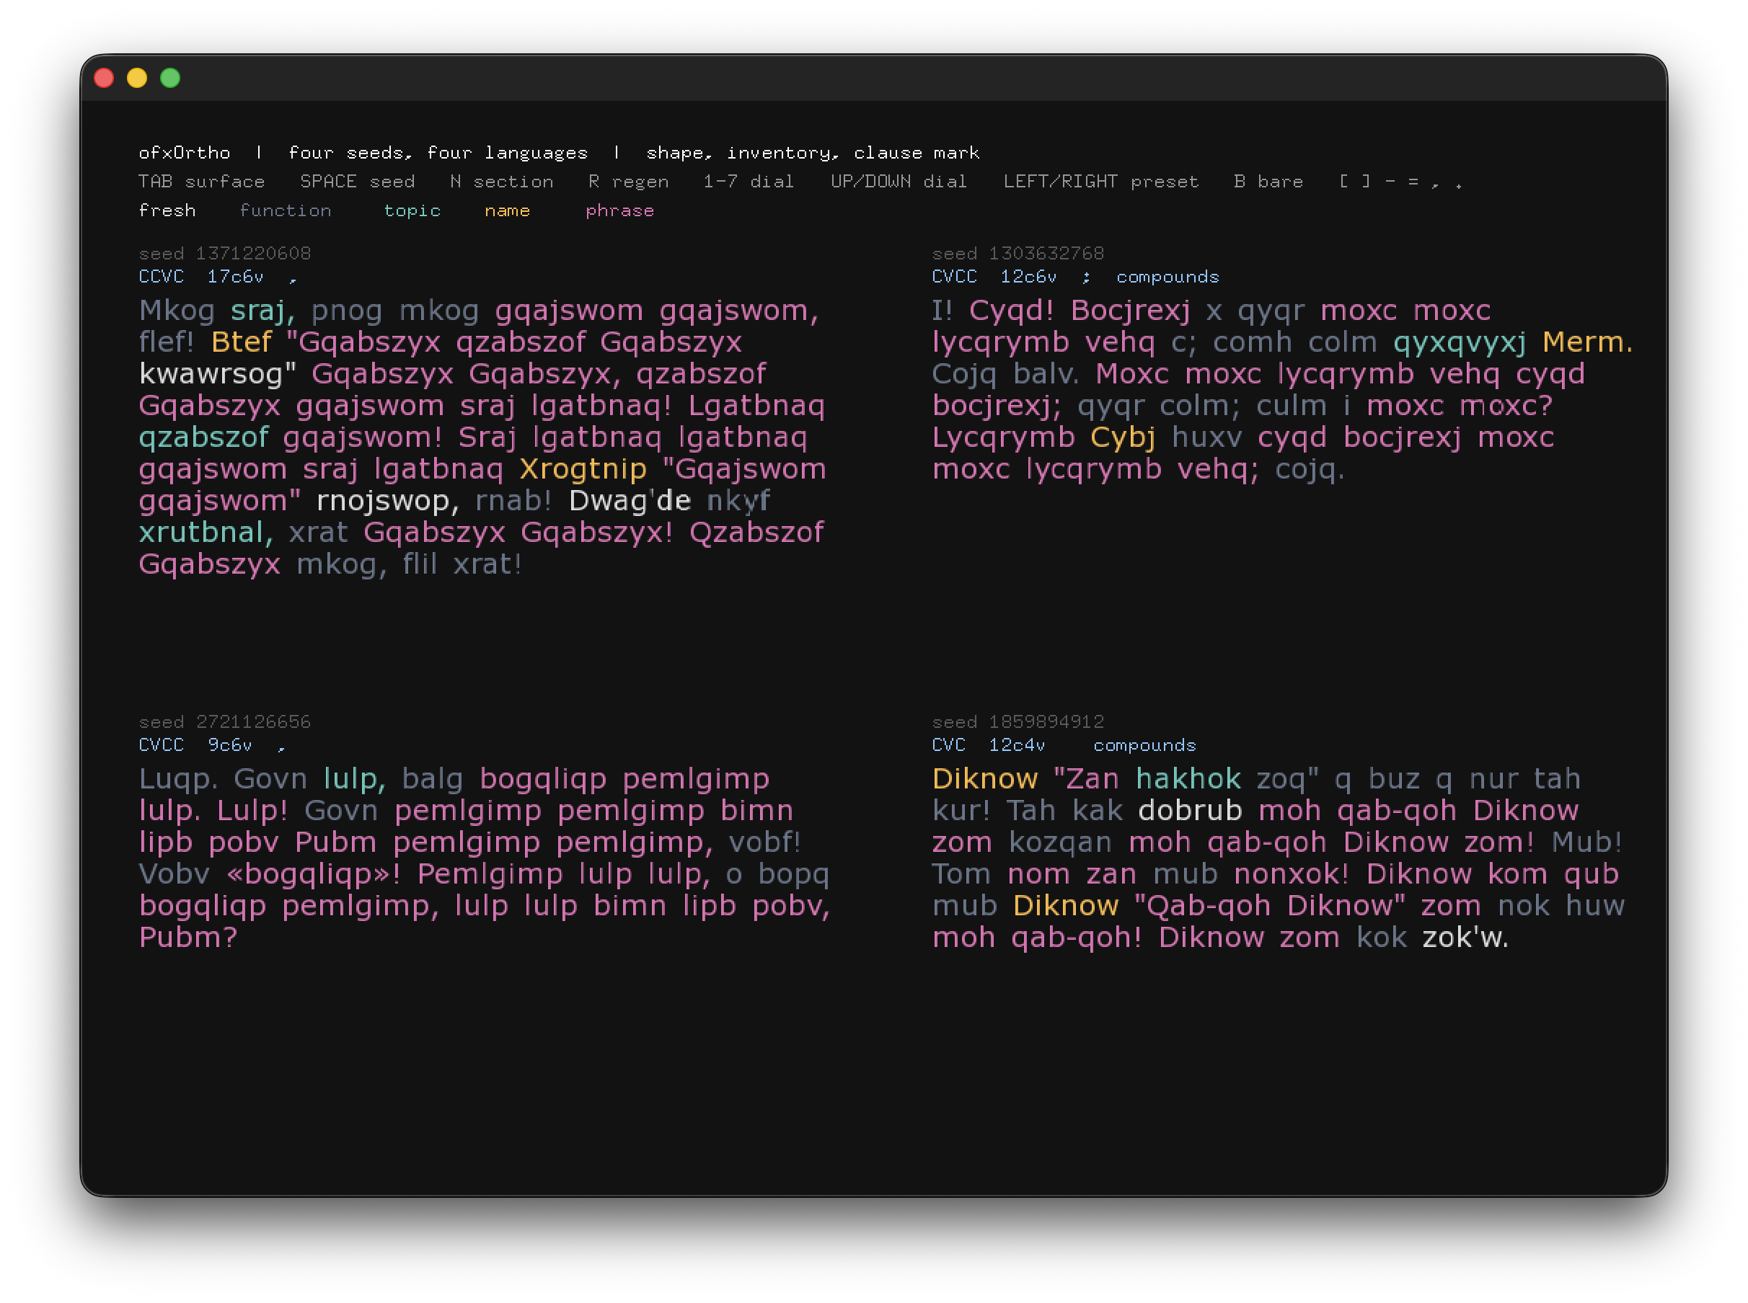
Task: Click the white word 'Dwag'de'
Action: pos(630,501)
